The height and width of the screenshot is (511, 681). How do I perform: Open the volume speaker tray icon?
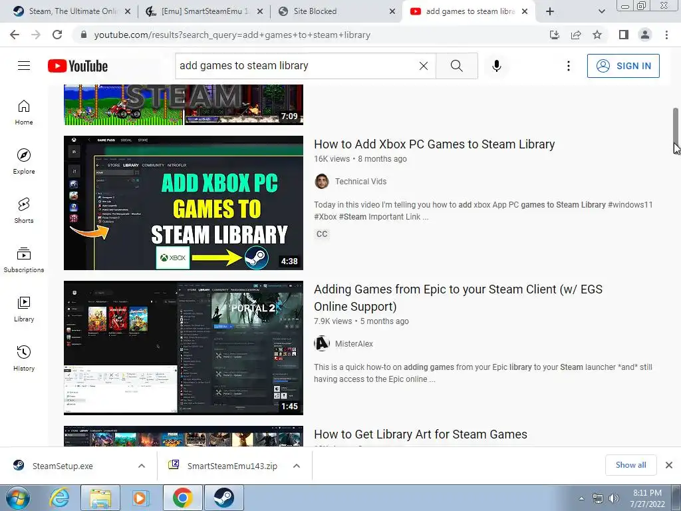tap(614, 498)
